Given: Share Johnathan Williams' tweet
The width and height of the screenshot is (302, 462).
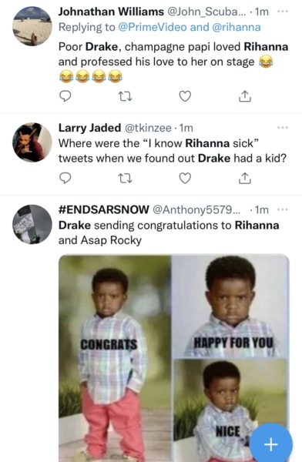Looking at the screenshot, I should pyautogui.click(x=245, y=96).
